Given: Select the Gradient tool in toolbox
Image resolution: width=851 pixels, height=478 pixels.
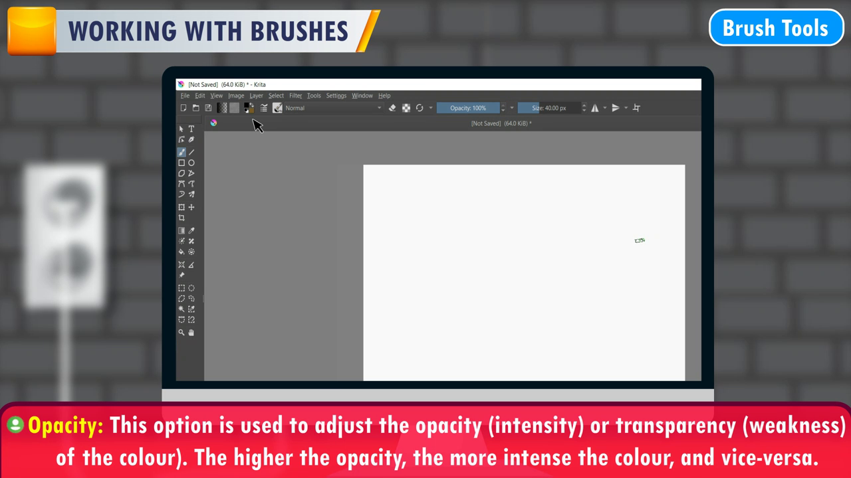Looking at the screenshot, I should tap(181, 230).
